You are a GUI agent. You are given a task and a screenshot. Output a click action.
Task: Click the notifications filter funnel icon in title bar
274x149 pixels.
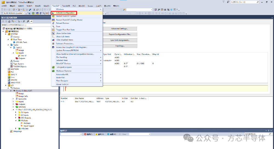coord(224,2)
